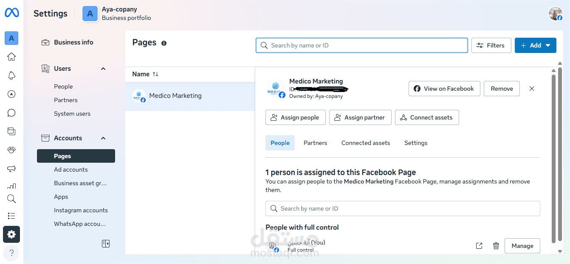Image resolution: width=570 pixels, height=264 pixels.
Task: Open the insights bar chart icon
Action: [11, 186]
